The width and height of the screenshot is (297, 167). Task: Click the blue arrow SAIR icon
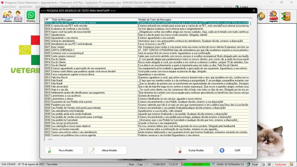[222, 150]
